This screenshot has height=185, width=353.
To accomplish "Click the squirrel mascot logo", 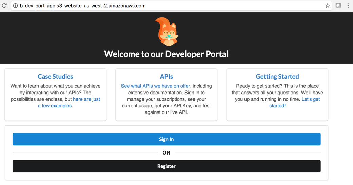I will tap(166, 32).
